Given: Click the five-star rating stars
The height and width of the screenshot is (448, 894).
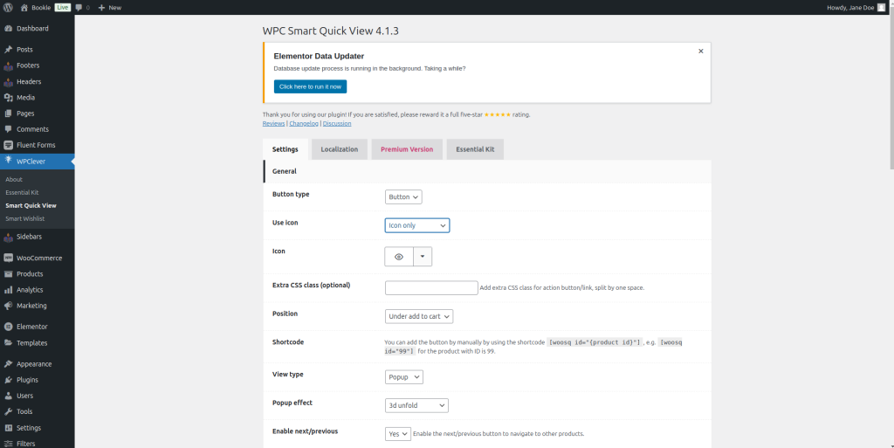Looking at the screenshot, I should pyautogui.click(x=497, y=114).
